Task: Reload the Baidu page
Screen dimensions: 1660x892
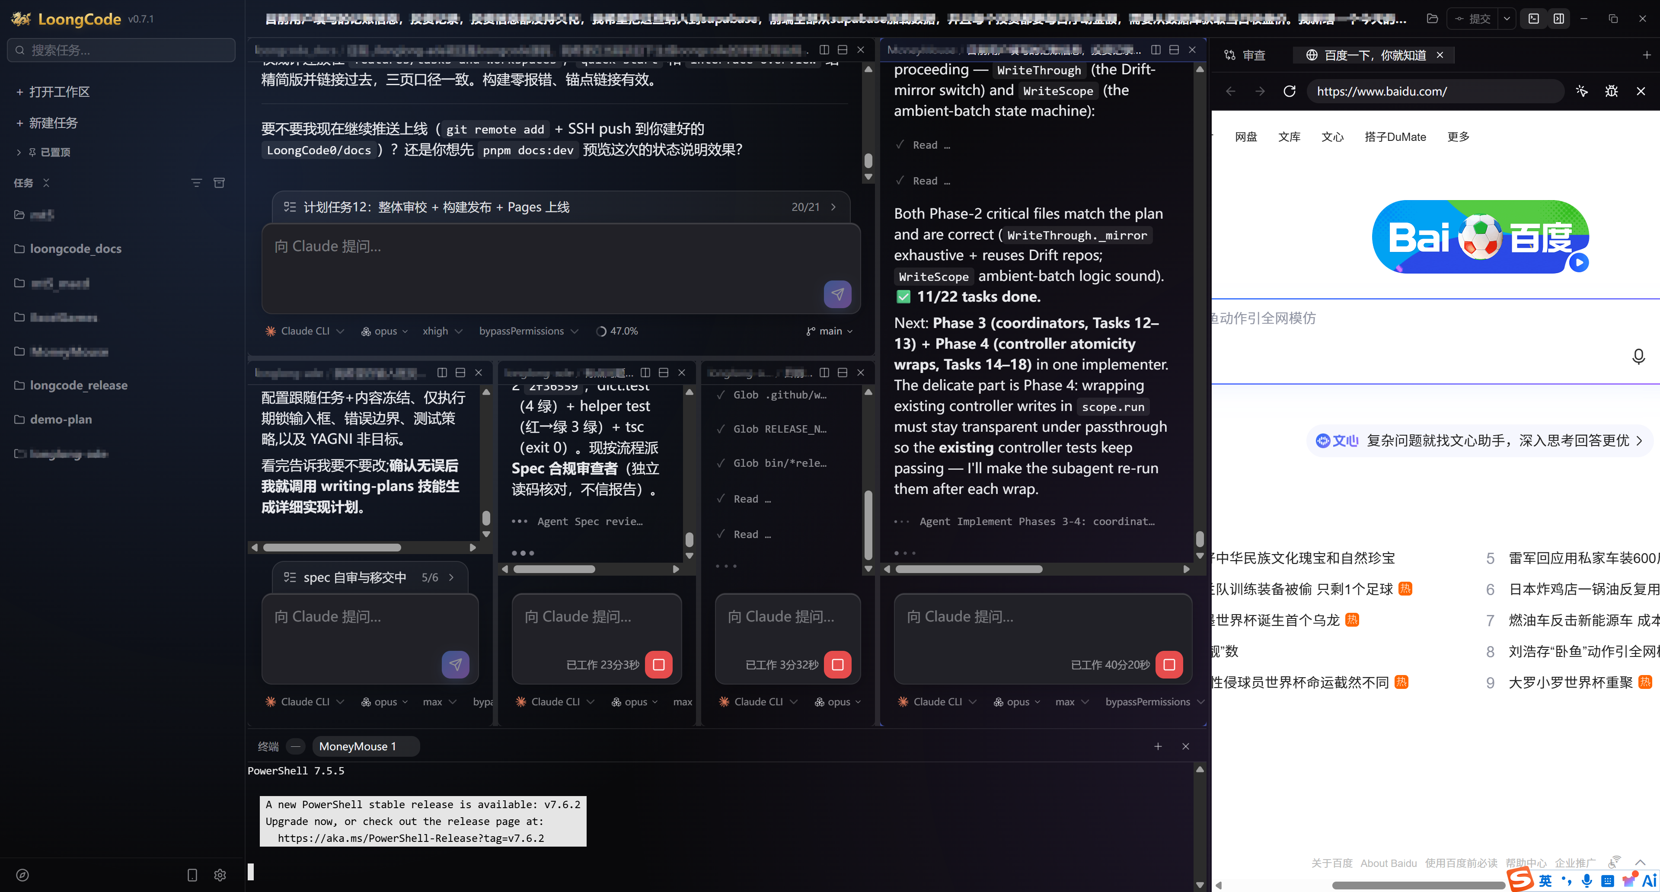Action: pos(1289,92)
